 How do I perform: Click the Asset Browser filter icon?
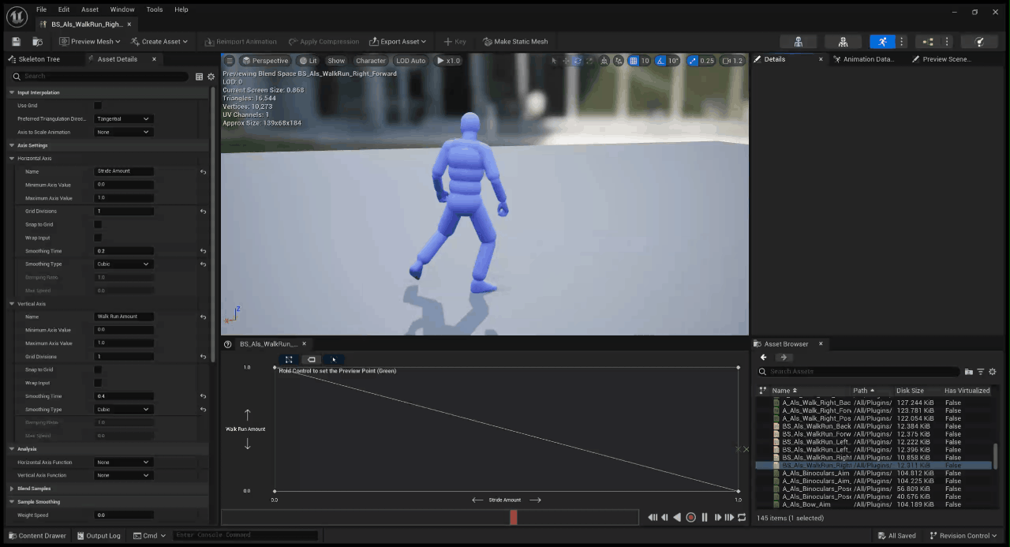point(981,372)
